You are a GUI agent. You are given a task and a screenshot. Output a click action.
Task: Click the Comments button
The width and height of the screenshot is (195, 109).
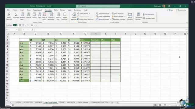(x=181, y=10)
